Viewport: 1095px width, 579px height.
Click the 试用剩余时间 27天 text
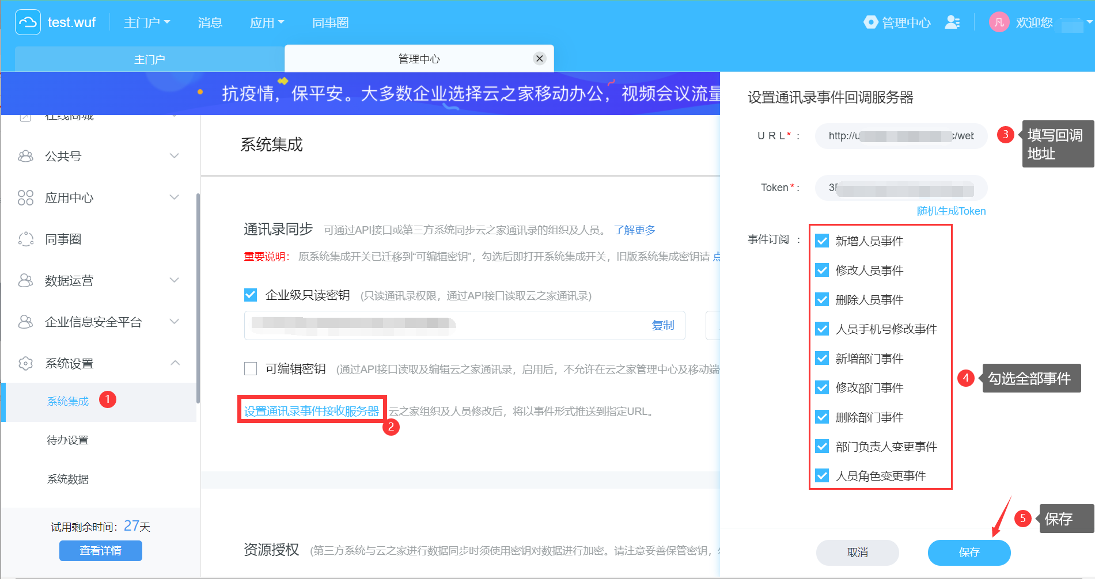(x=101, y=526)
